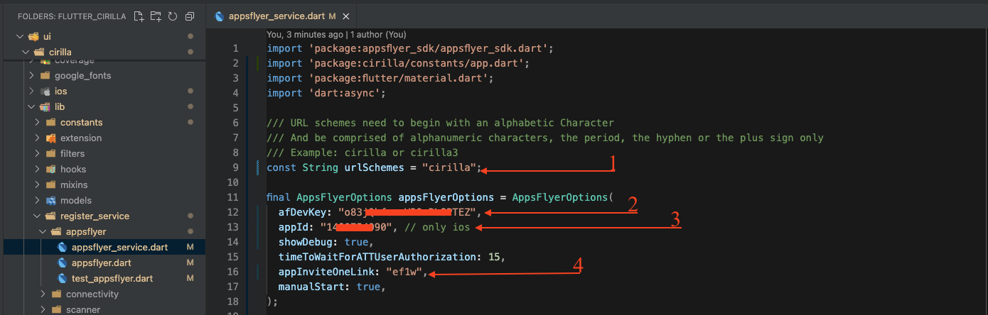Expand the google_fonts folder chevron
The height and width of the screenshot is (315, 988).
coord(31,75)
